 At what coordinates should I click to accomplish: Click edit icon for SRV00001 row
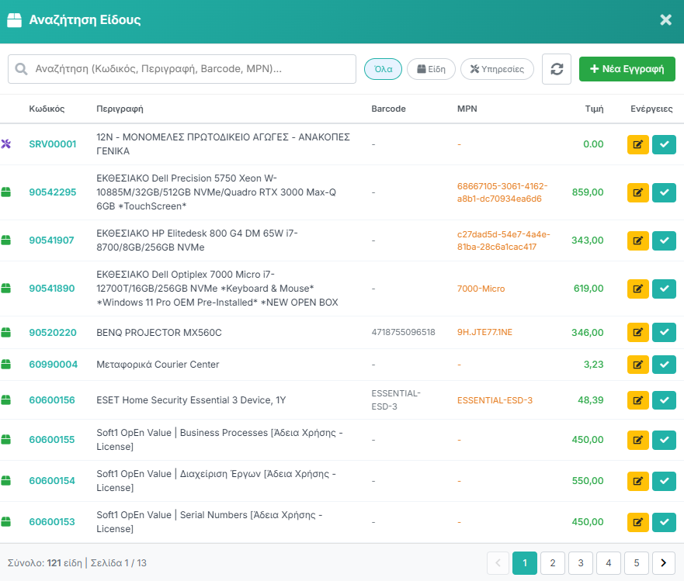638,144
